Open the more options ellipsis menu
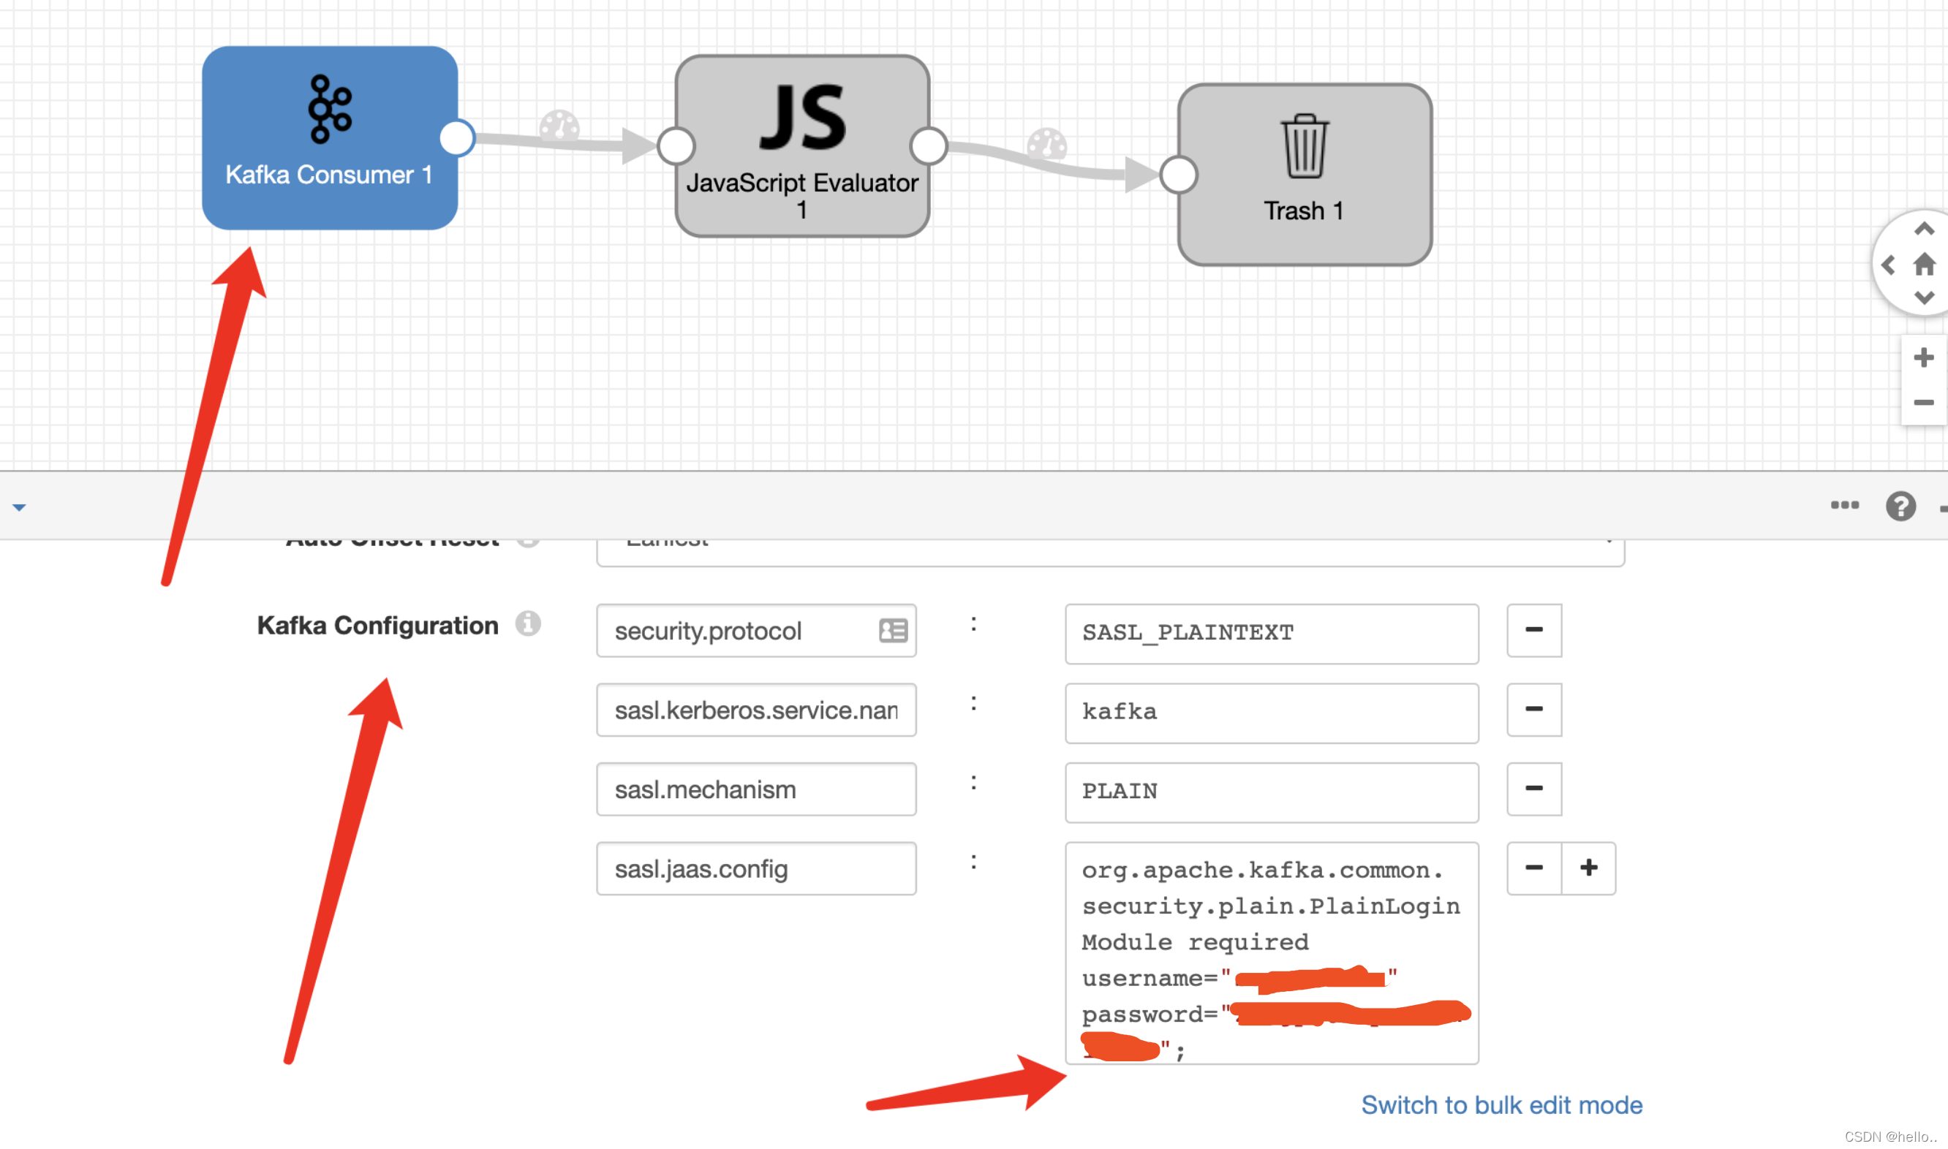Screen dimensions: 1948x1149 (1844, 505)
